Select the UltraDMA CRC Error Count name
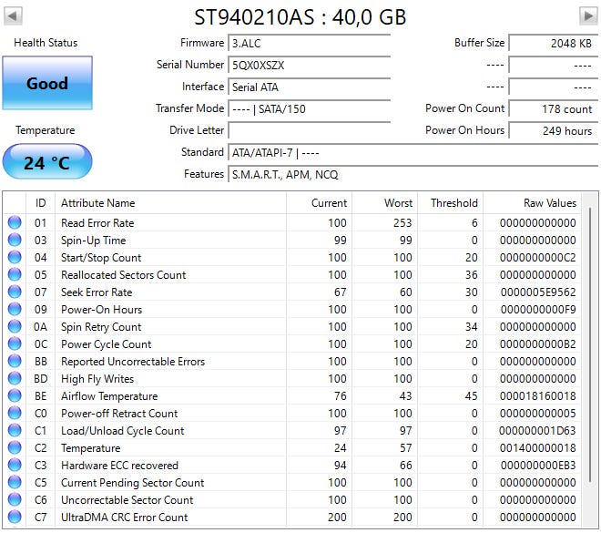The height and width of the screenshot is (533, 601). coord(125,518)
